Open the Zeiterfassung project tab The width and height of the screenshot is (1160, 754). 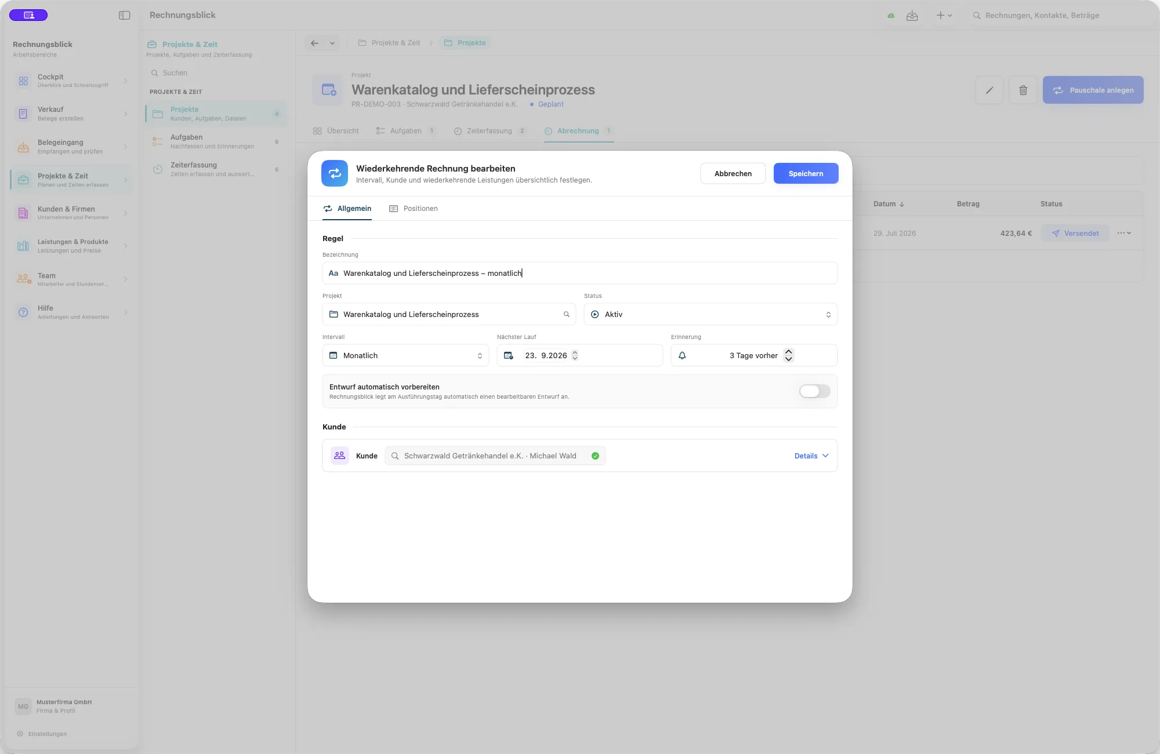tap(490, 131)
